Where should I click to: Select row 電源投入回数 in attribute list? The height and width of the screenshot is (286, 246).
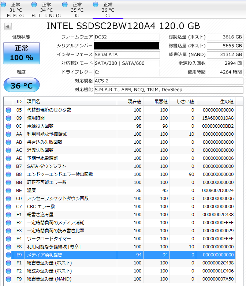click(120, 126)
